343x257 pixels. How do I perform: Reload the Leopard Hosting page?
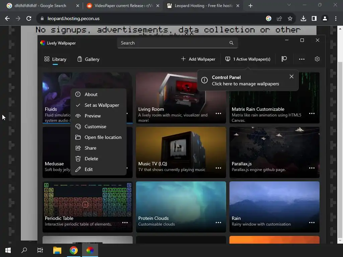(x=29, y=19)
